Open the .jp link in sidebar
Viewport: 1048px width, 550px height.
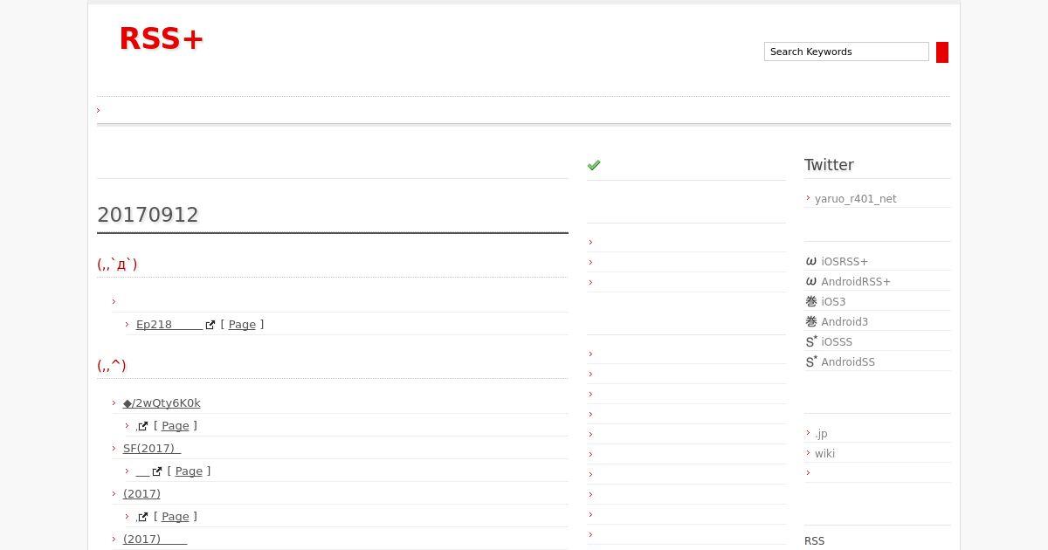coord(821,434)
